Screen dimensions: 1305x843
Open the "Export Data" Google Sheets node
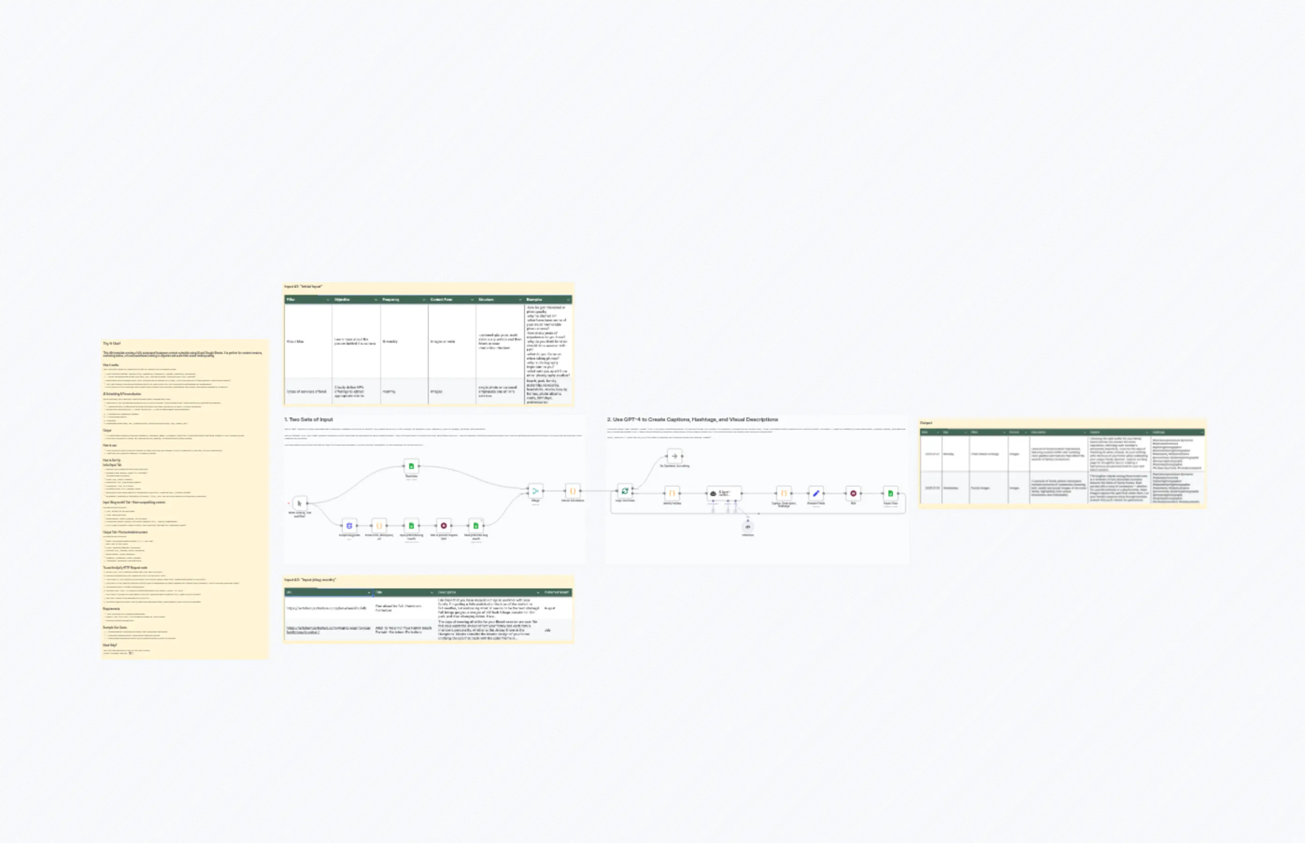(x=891, y=493)
